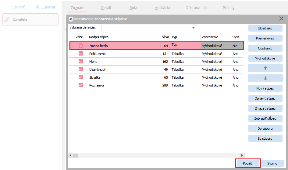The height and width of the screenshot is (170, 288).
Task: Click the Šírka column header
Action: pyautogui.click(x=165, y=37)
